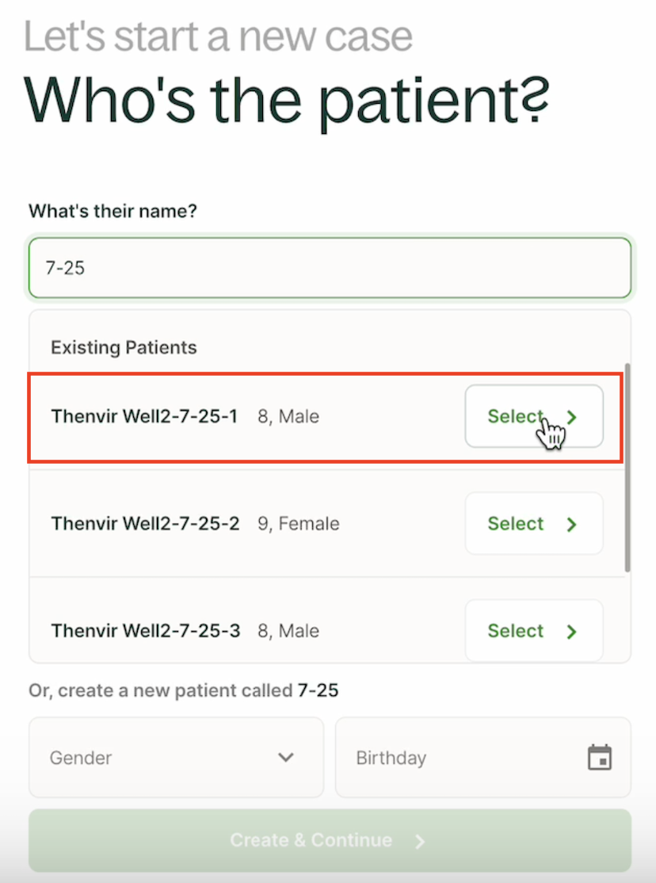Click the Thenvir Well2-7-25-3 patient name
This screenshot has height=883, width=656.
pos(146,631)
